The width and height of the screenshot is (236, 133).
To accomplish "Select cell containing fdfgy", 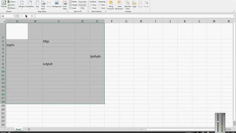I will click(x=59, y=41).
